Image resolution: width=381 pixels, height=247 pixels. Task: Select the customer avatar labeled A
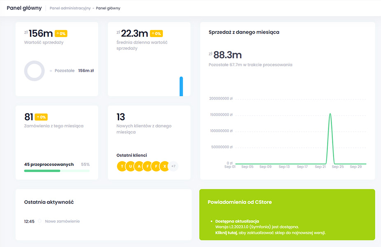(139, 166)
